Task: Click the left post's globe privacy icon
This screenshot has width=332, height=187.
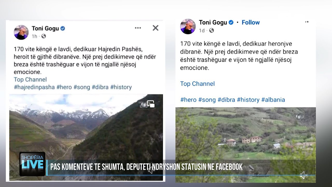Action: 44,36
